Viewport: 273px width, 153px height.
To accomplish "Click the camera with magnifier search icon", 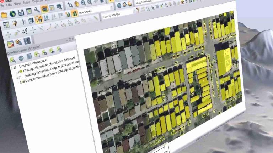I will tap(59, 7).
